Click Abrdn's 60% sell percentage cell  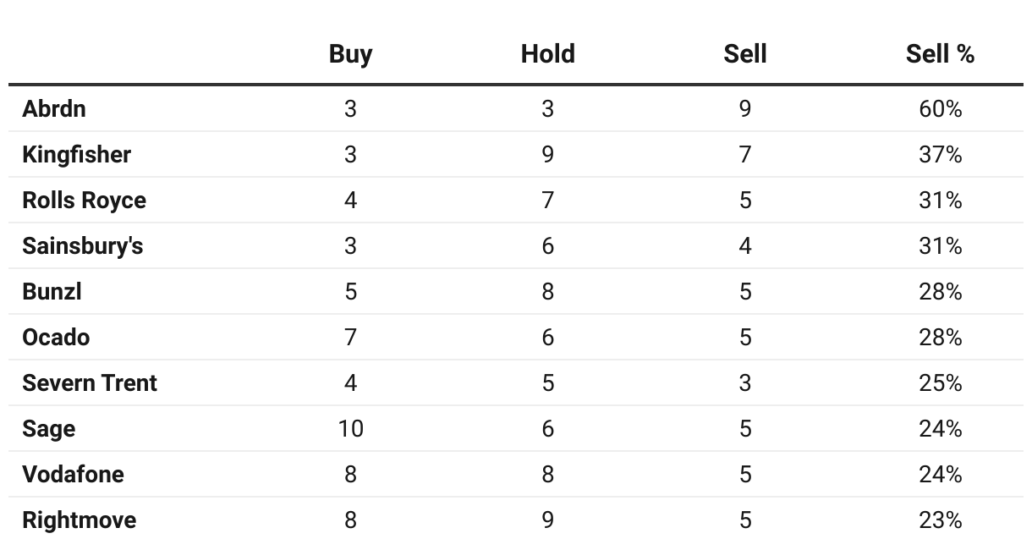[x=940, y=109]
